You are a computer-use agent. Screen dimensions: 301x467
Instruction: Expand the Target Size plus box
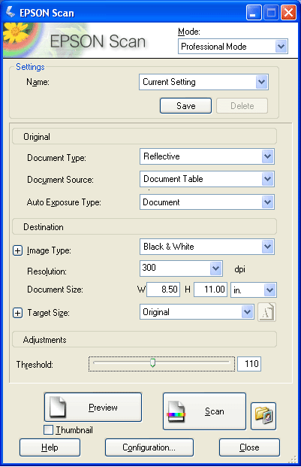tap(17, 313)
